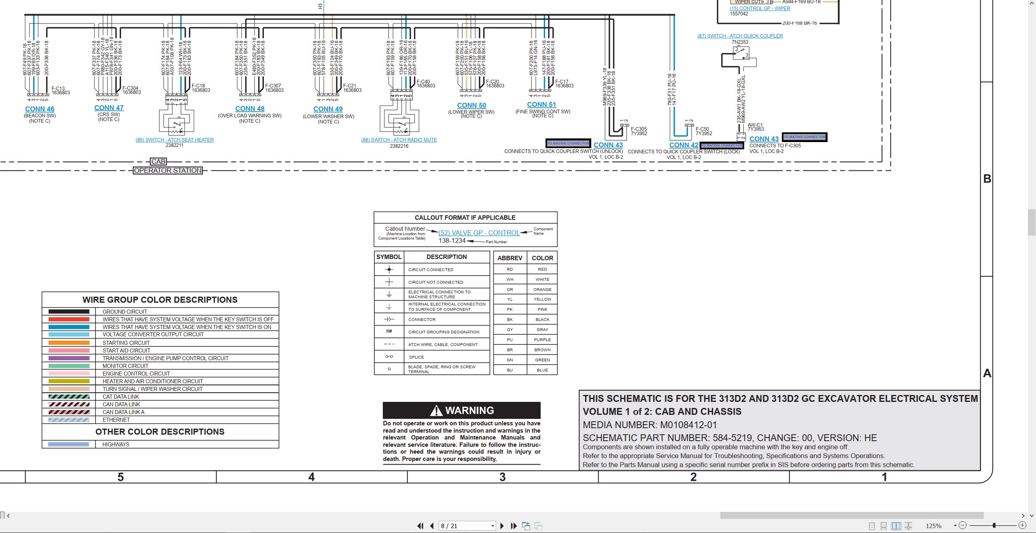Click the green MONITOR CIRCUIT swatch

click(69, 366)
